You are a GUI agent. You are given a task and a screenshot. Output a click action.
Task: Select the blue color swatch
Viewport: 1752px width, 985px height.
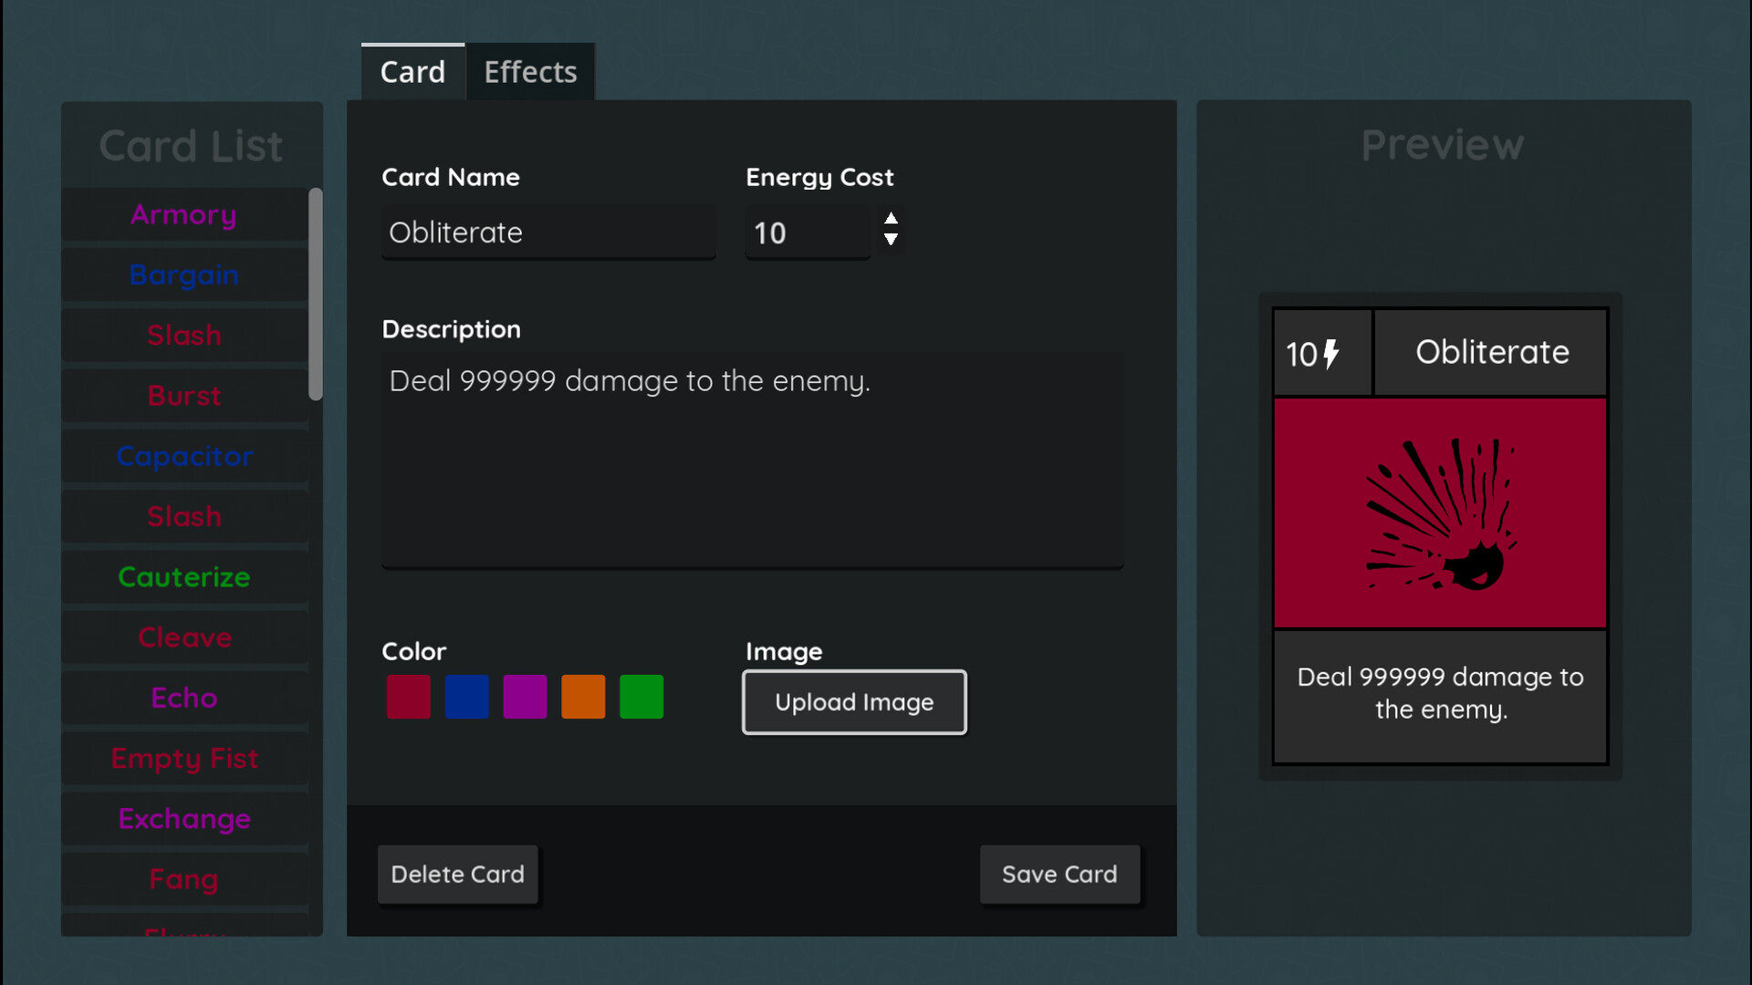[x=466, y=696]
